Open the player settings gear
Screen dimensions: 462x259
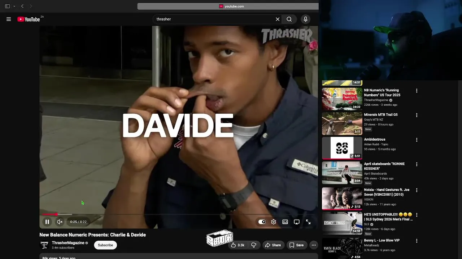click(274, 222)
